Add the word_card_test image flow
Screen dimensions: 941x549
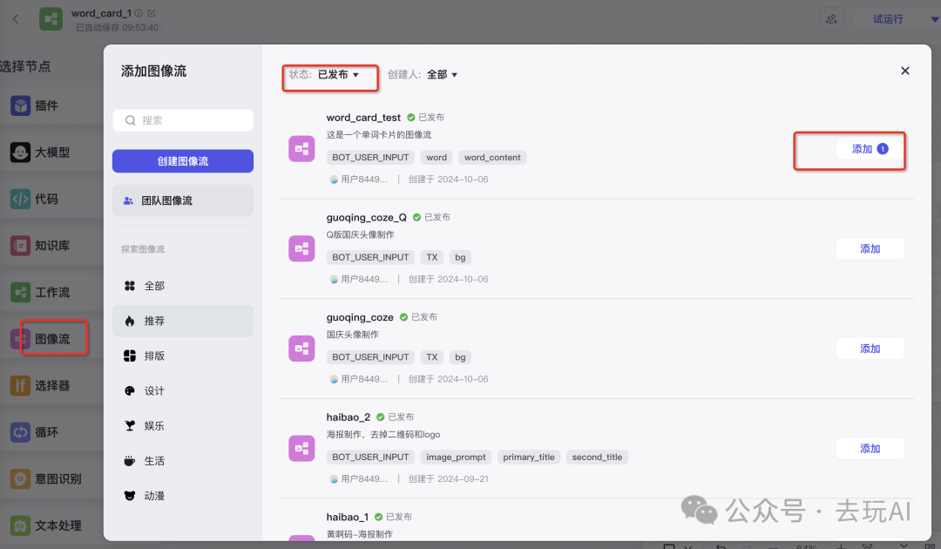870,149
